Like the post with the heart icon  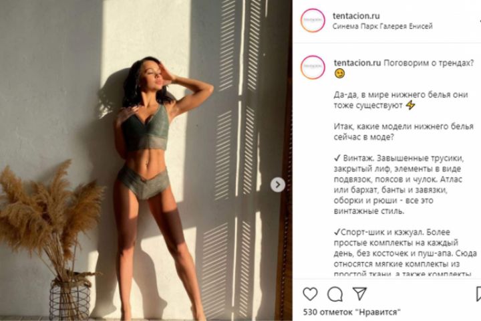pyautogui.click(x=310, y=294)
